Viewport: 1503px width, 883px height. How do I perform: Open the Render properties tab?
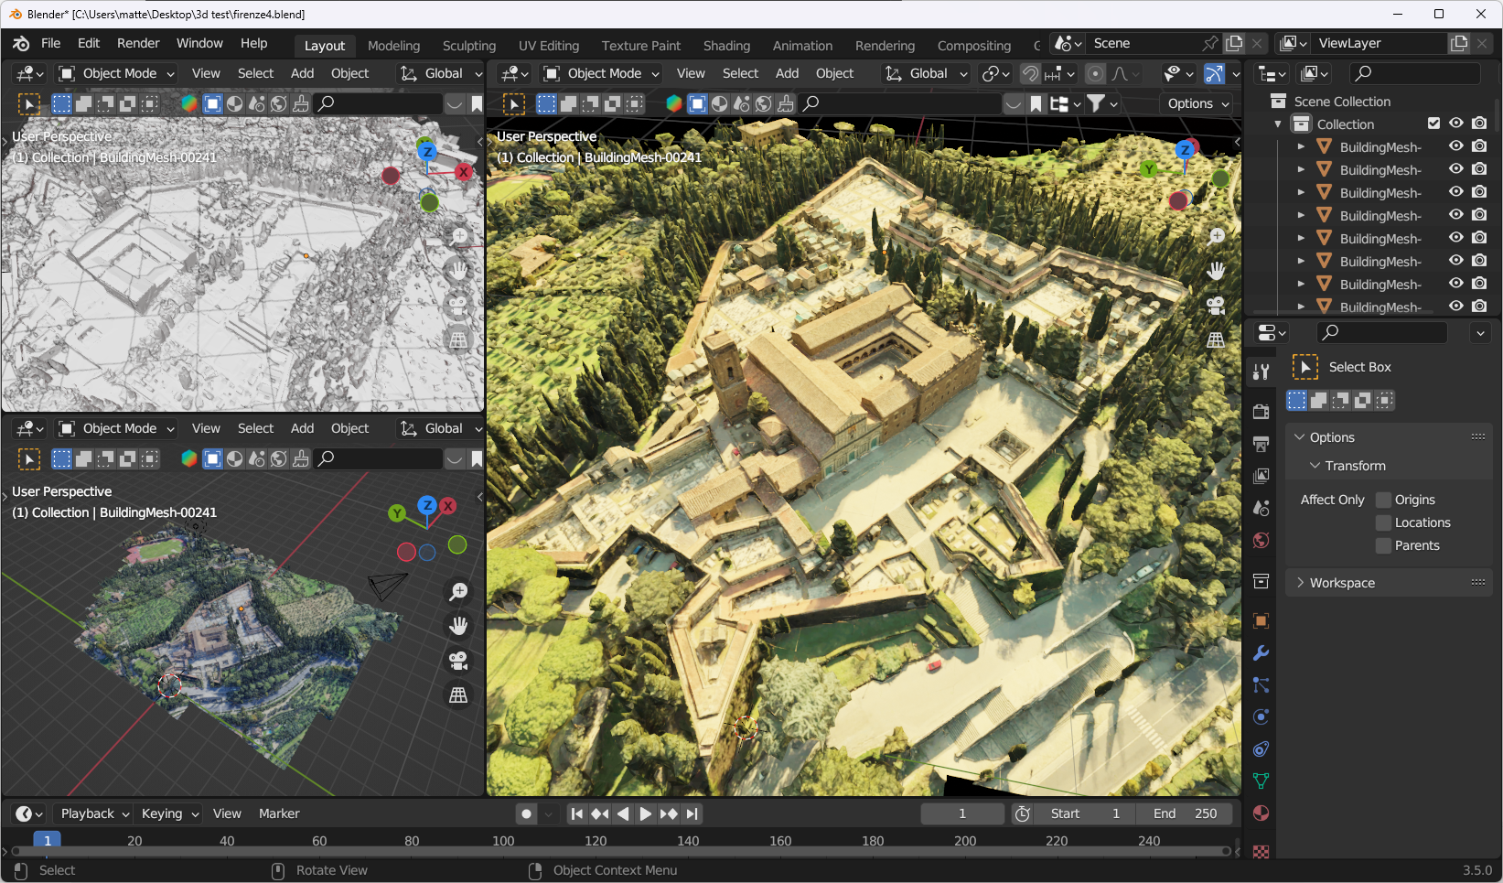click(1261, 412)
